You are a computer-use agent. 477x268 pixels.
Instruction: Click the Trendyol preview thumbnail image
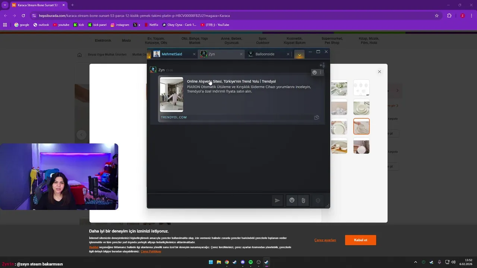click(x=171, y=95)
